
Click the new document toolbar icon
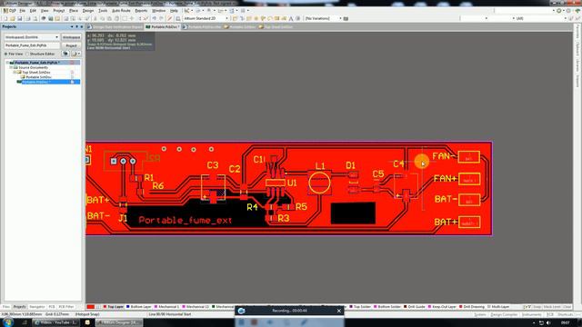point(5,18)
